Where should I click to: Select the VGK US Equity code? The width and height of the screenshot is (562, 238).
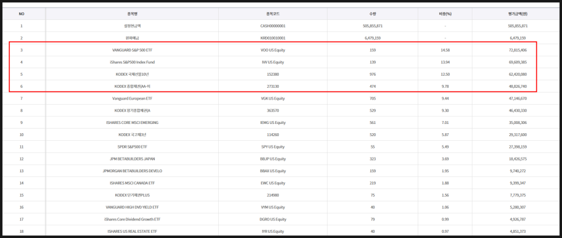[273, 98]
